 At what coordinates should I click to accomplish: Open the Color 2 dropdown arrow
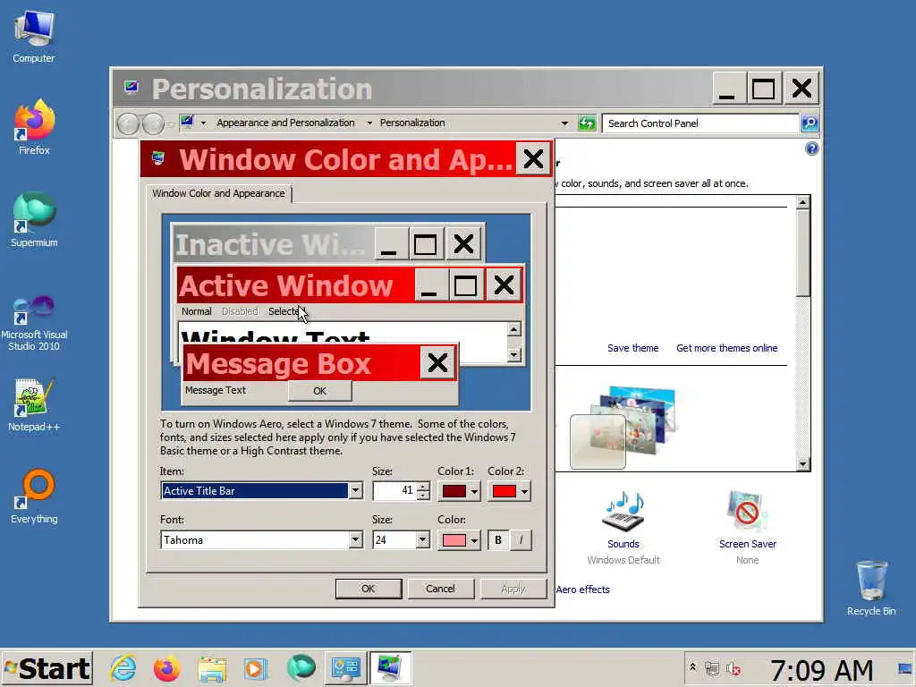[524, 491]
